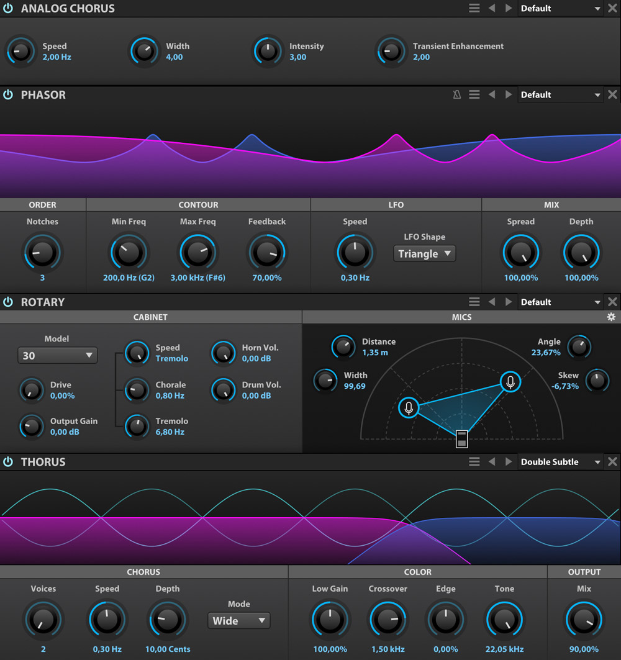The image size is (621, 660).
Task: Click Analog Chorus Width knob
Action: [143, 51]
